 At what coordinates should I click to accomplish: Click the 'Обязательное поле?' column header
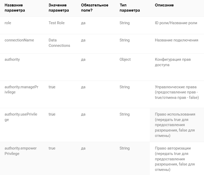(x=95, y=8)
